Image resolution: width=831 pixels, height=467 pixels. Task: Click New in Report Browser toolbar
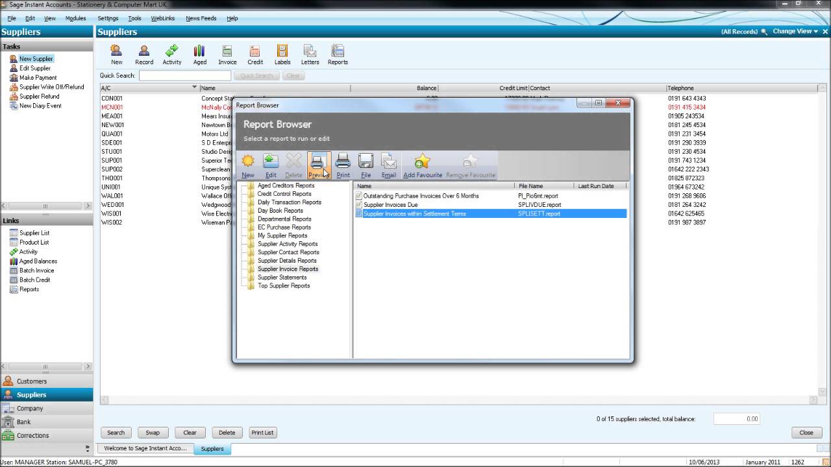click(248, 166)
